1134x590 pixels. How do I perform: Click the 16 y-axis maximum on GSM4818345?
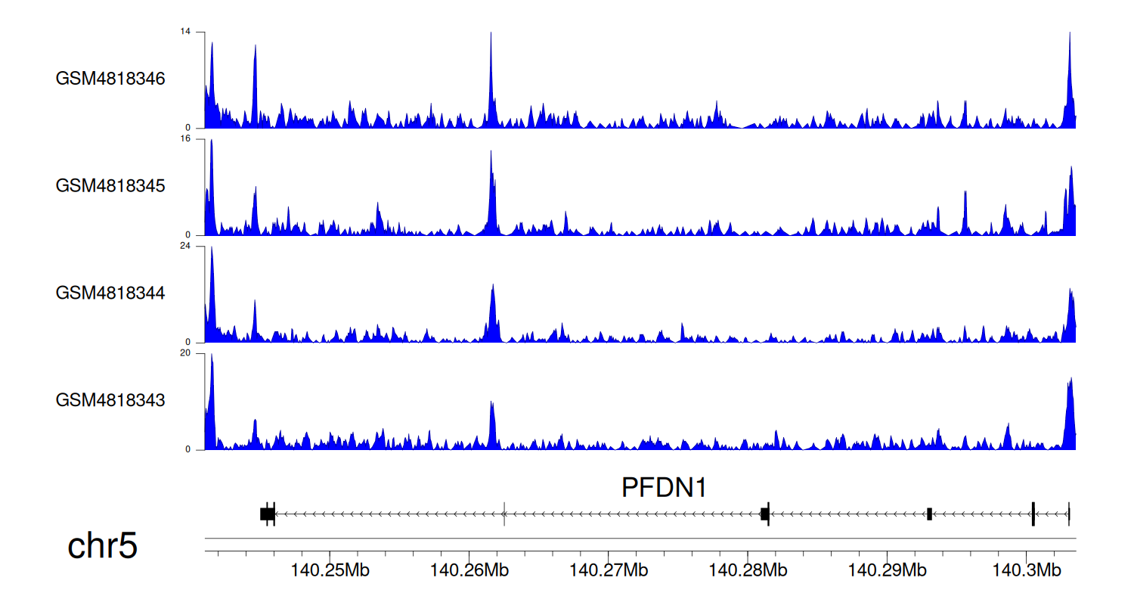pyautogui.click(x=185, y=139)
